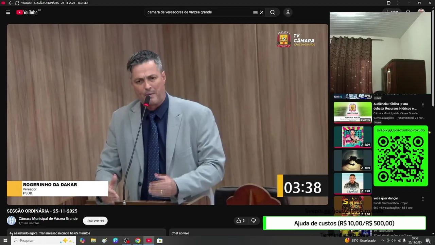Image resolution: width=435 pixels, height=245 pixels.
Task: Go to YouTube home via logo
Action: (27, 12)
